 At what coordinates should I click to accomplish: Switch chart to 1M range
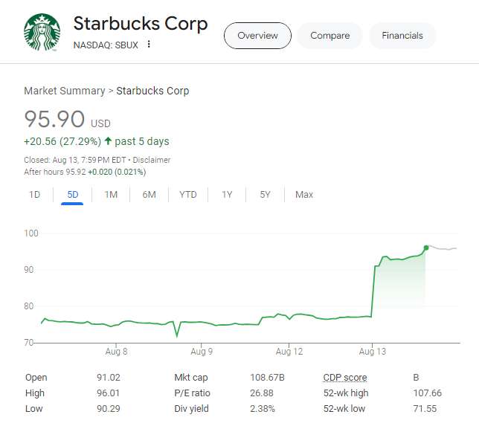111,195
